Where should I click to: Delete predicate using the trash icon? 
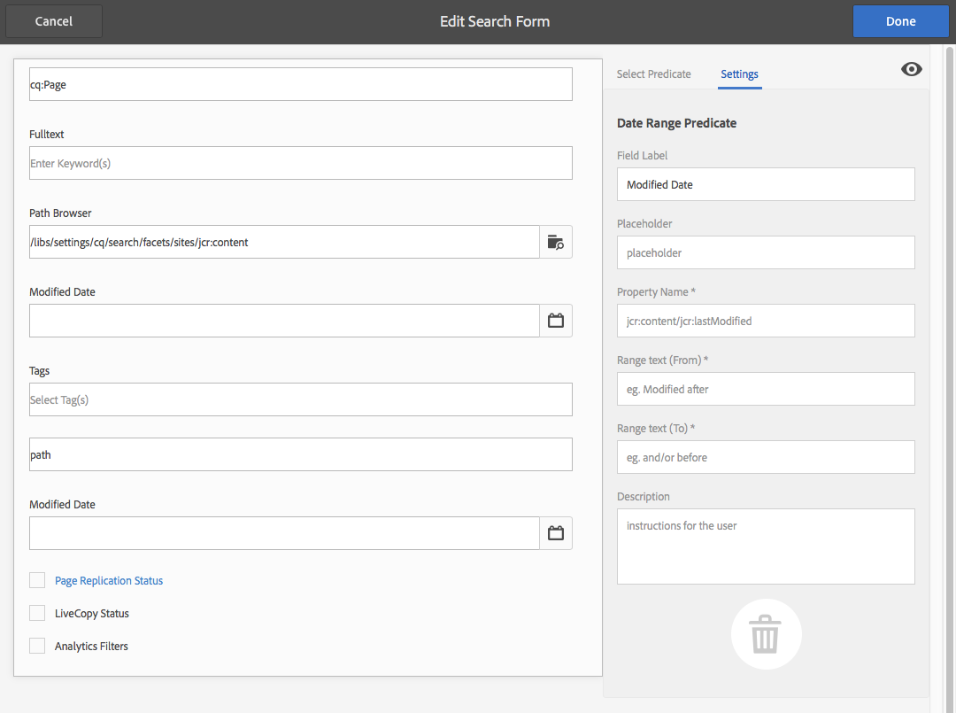point(766,635)
